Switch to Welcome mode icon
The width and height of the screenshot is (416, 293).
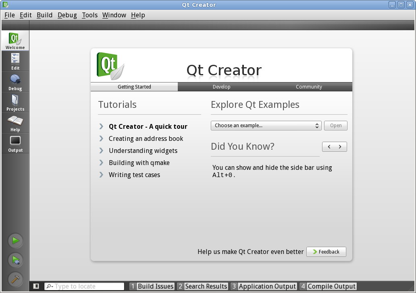click(15, 41)
